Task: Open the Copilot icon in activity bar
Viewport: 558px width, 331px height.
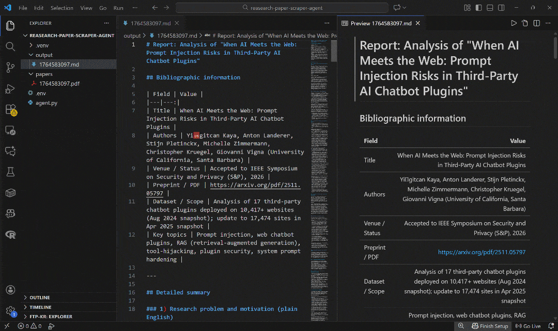Action: pyautogui.click(x=10, y=213)
